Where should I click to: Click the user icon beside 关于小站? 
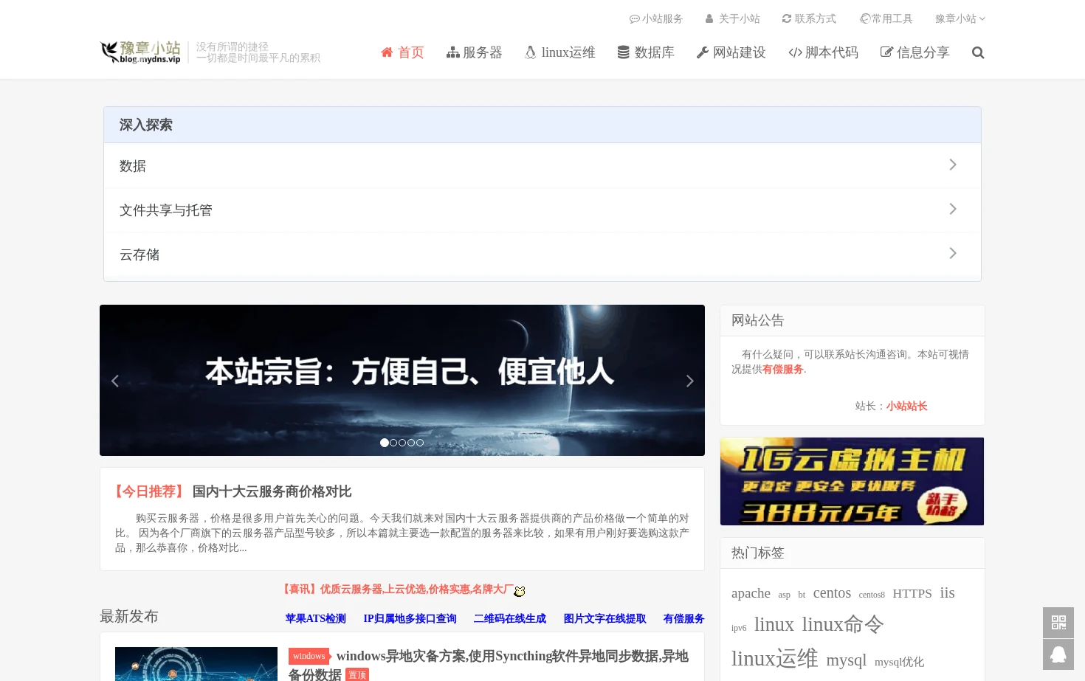tap(709, 19)
